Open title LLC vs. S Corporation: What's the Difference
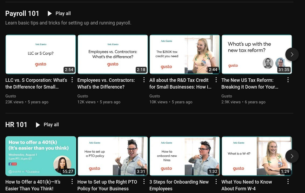Screen dimensions: 305x193 36,83
